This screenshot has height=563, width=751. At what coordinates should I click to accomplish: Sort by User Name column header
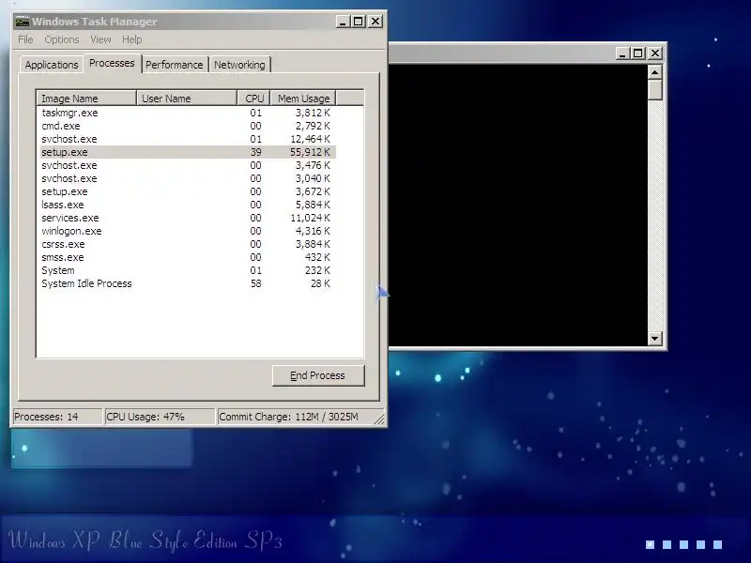187,99
